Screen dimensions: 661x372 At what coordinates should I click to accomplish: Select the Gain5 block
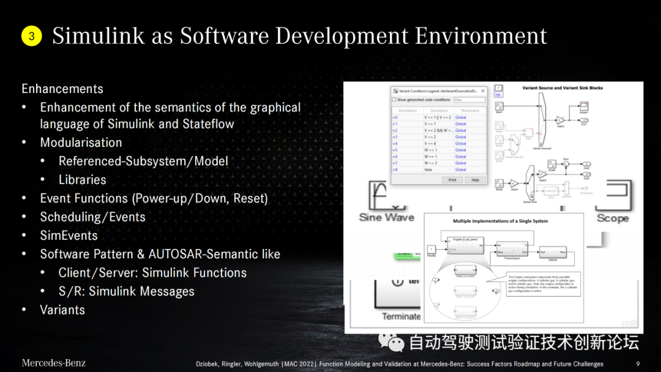(542, 174)
